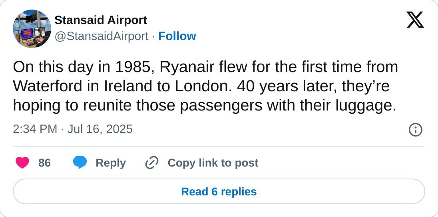Open Stansaid Airport profile picture

coord(32,29)
